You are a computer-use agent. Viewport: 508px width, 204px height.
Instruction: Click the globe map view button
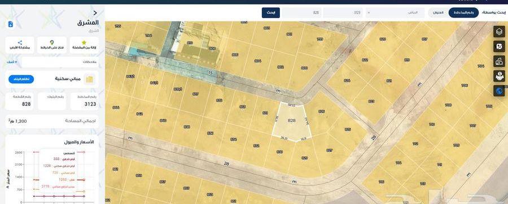pyautogui.click(x=499, y=91)
